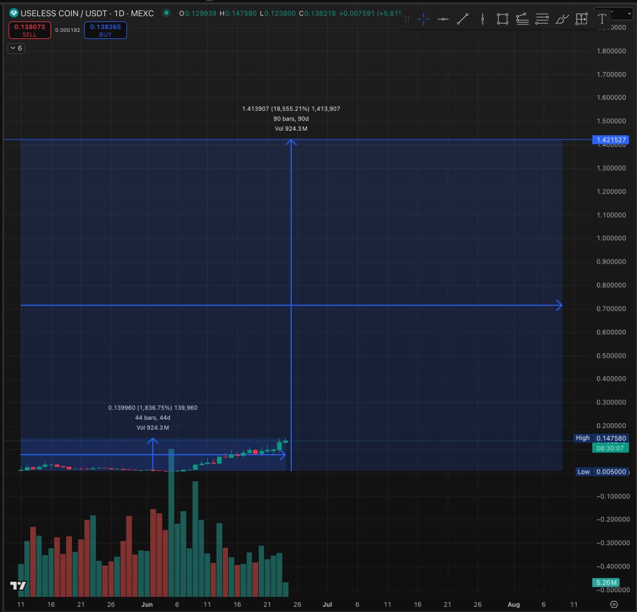
Task: Click the 0.138265 BUY button
Action: [x=106, y=30]
